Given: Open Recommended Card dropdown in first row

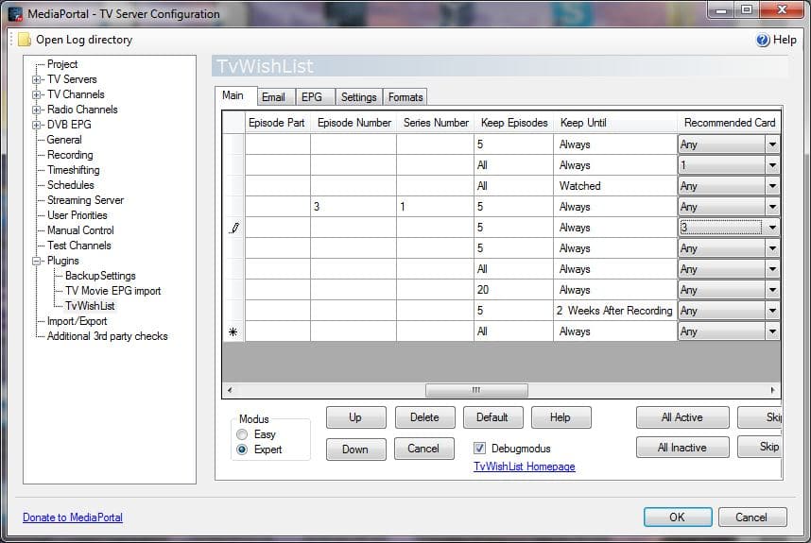Looking at the screenshot, I should [x=772, y=144].
